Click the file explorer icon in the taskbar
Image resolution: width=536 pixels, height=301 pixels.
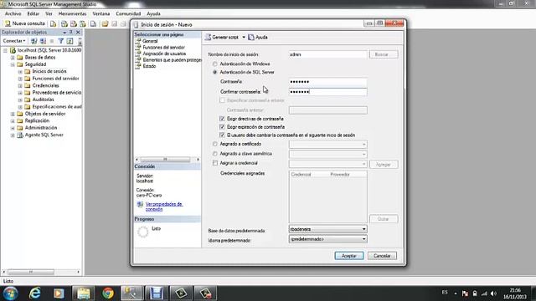click(x=84, y=293)
